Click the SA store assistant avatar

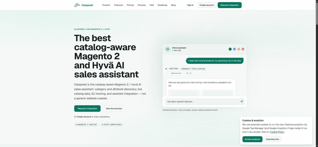pos(167,49)
